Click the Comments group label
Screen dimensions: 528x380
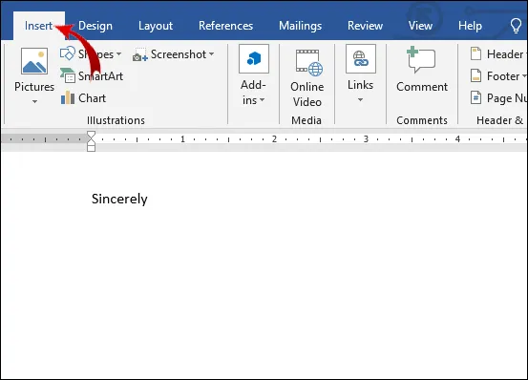(x=422, y=120)
